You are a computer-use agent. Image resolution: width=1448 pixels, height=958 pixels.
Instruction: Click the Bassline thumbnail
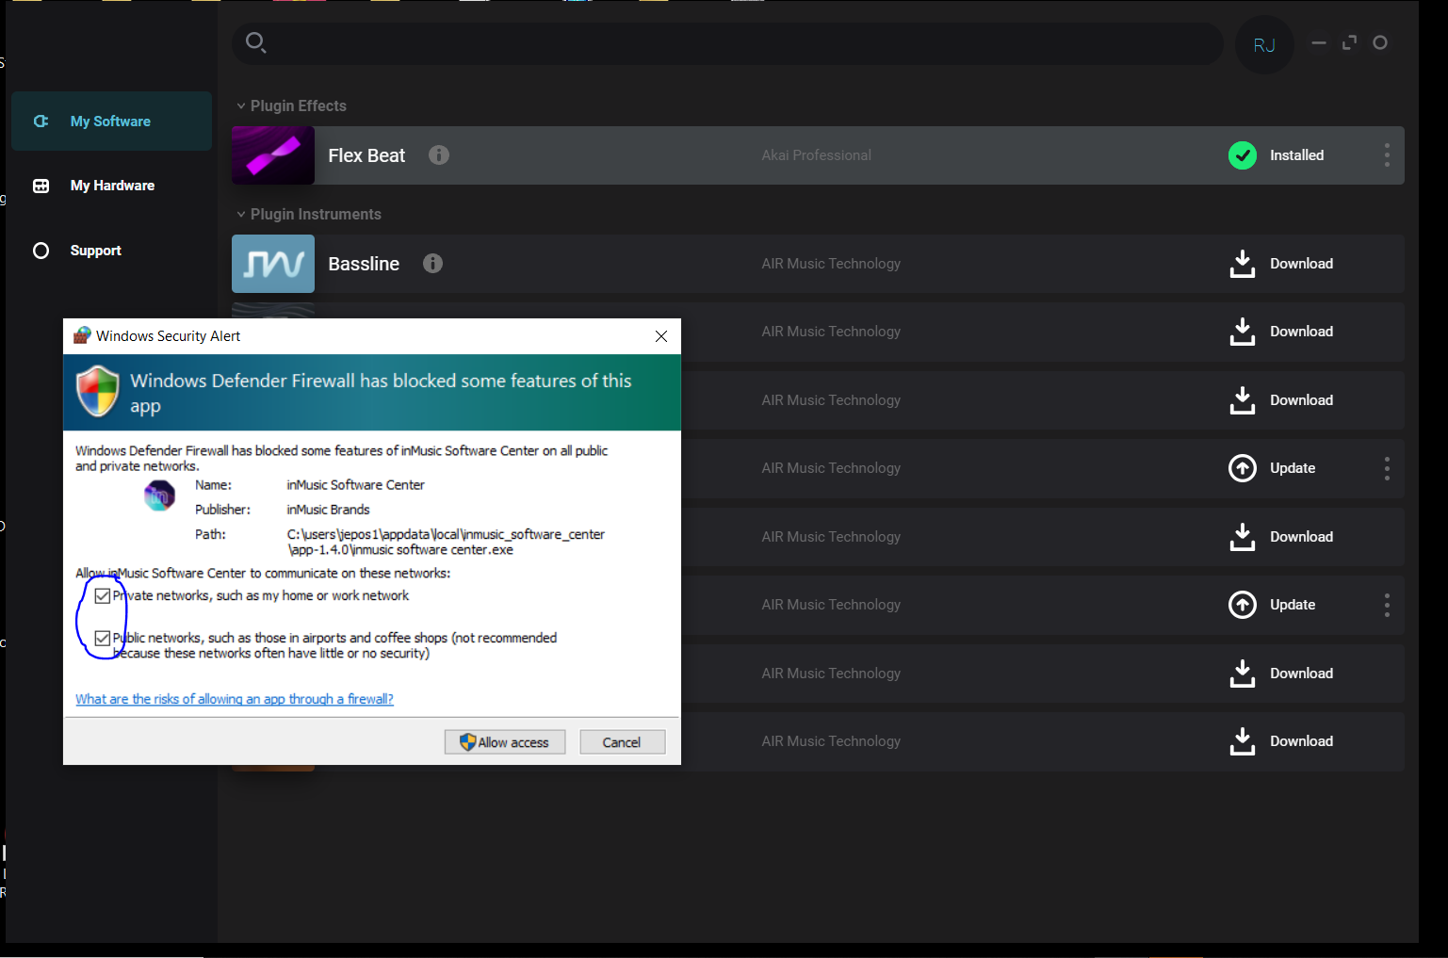pos(273,264)
